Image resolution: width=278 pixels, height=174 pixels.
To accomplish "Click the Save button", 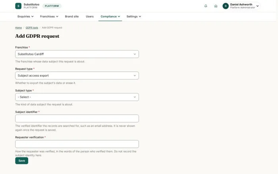I will 21,161.
